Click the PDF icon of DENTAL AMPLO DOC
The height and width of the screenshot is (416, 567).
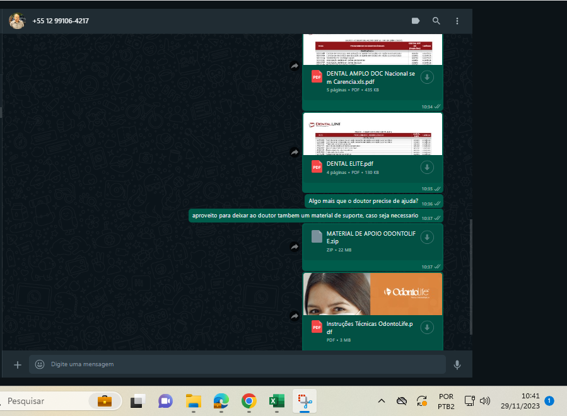(317, 77)
